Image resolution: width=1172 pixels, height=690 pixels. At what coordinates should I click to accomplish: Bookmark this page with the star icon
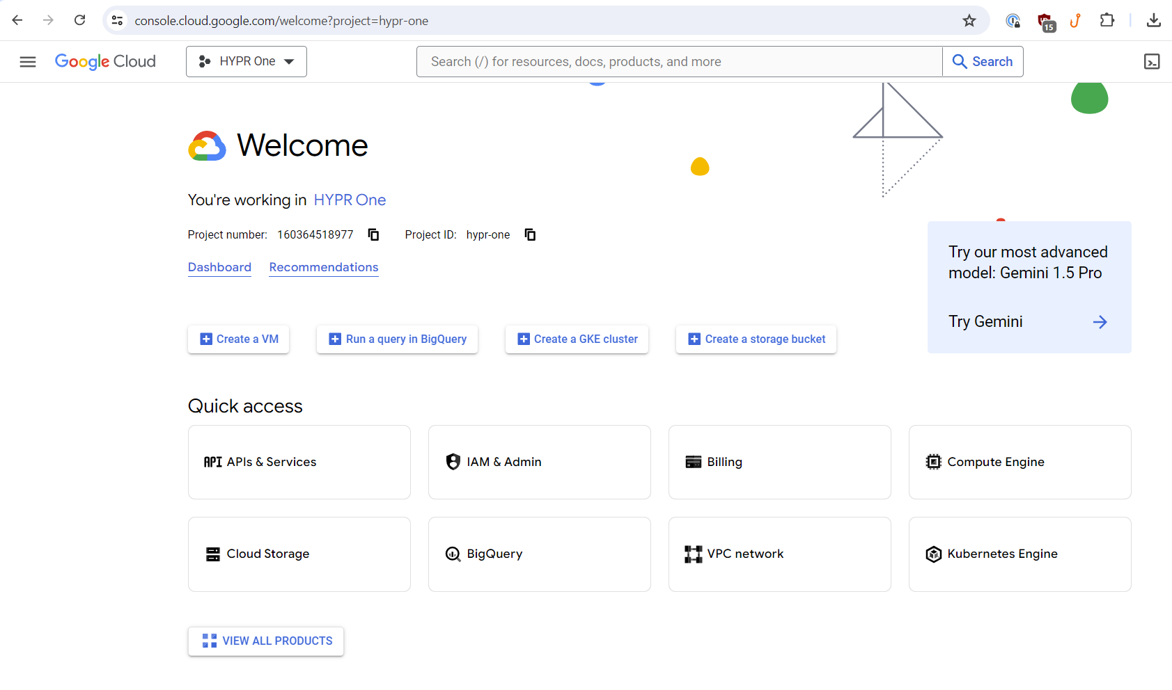coord(969,21)
